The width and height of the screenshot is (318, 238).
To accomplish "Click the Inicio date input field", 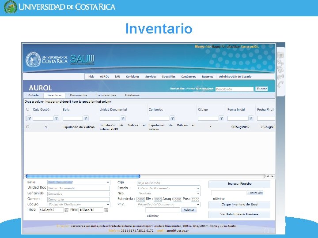I will coord(51,210).
